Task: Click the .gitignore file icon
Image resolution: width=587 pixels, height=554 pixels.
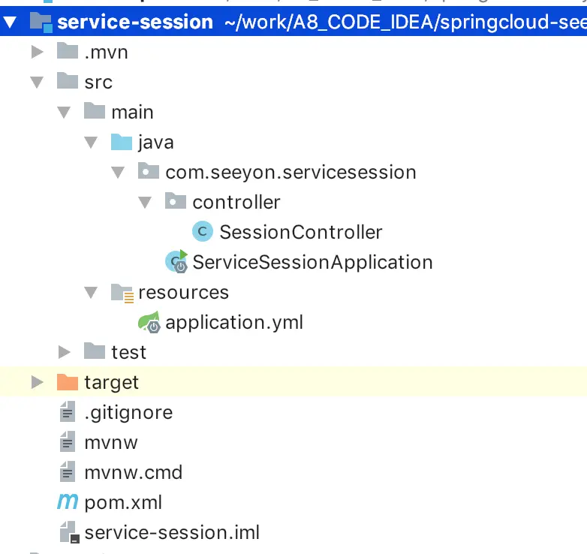Action: coord(68,412)
